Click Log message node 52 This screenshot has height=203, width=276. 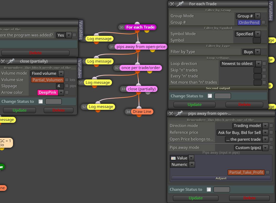click(101, 107)
